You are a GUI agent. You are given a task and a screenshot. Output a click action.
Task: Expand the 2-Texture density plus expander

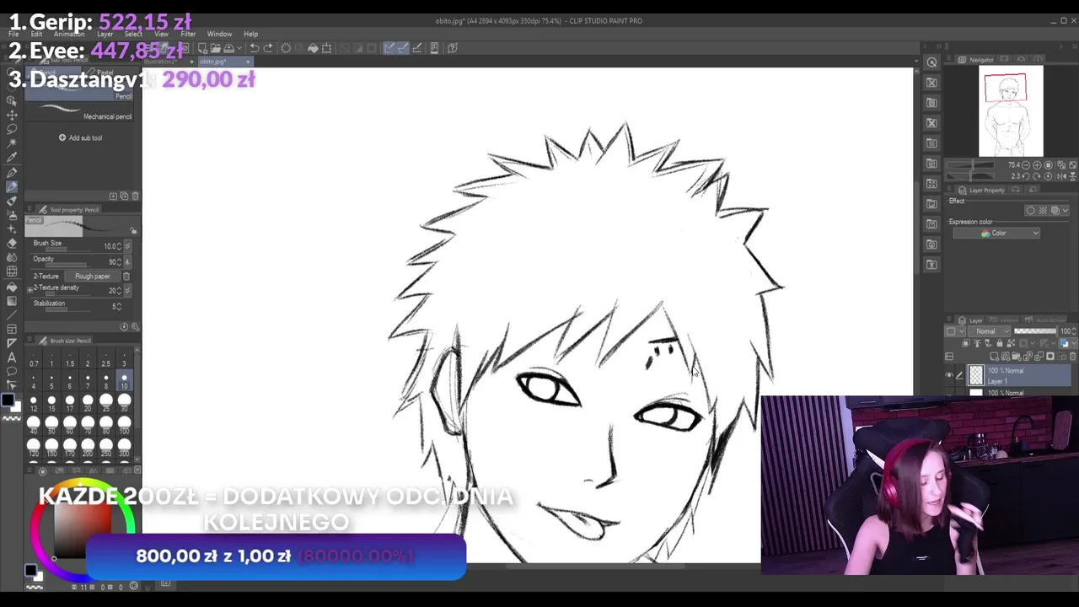click(x=30, y=289)
